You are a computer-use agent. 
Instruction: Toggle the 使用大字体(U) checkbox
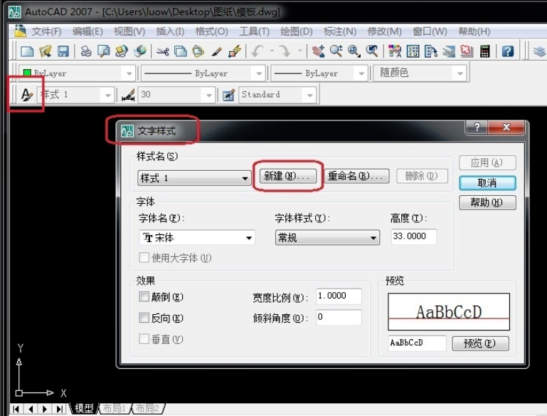144,258
